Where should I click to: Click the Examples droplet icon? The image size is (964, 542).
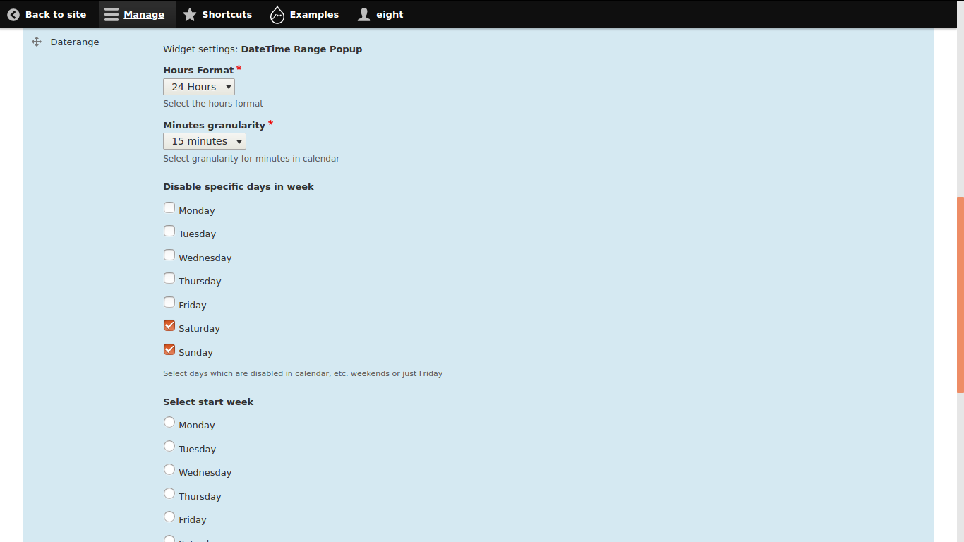[x=277, y=14]
